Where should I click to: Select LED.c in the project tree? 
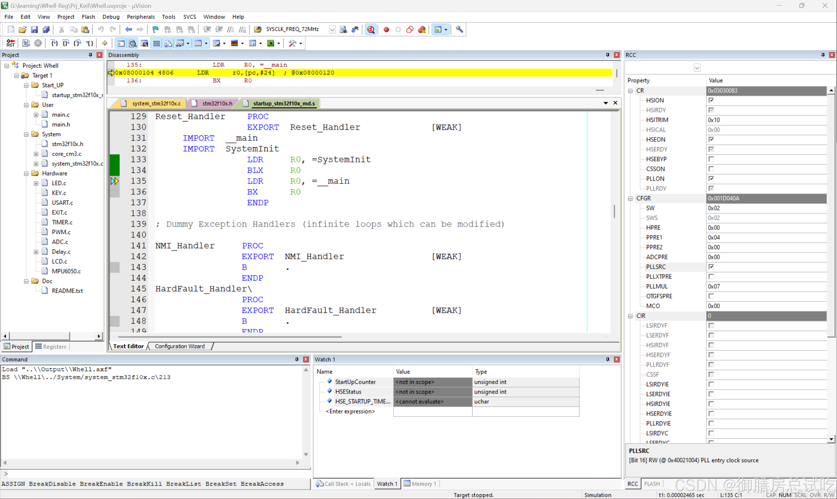59,183
